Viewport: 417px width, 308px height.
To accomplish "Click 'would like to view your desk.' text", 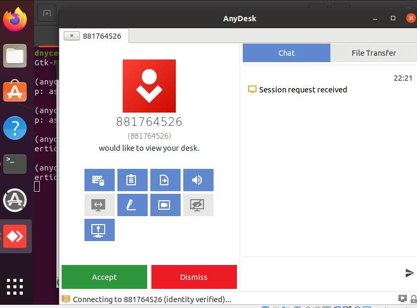I will tap(149, 148).
